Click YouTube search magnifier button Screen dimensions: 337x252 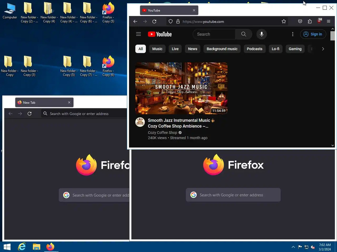(244, 34)
